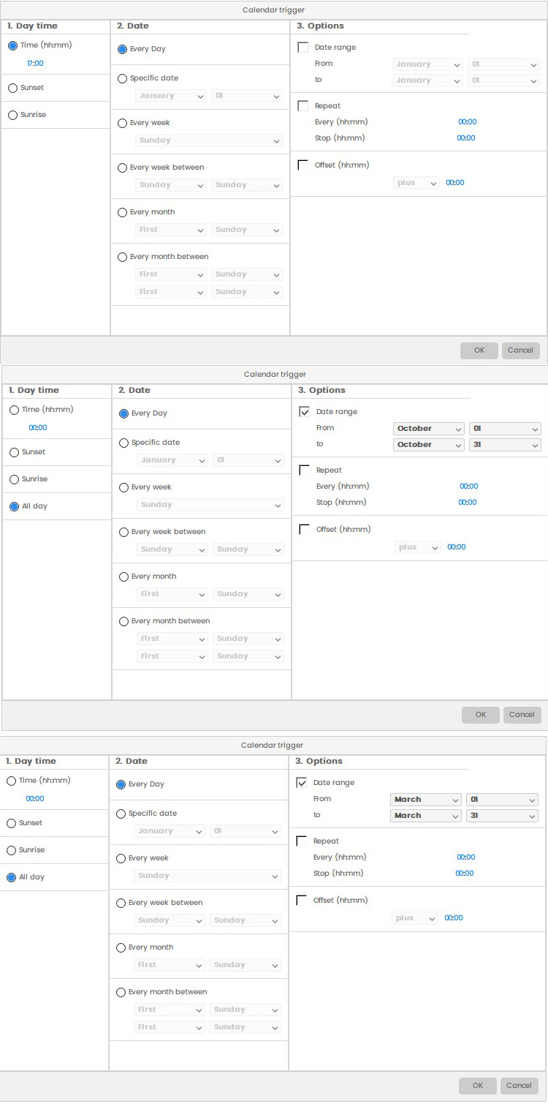The image size is (548, 1104).
Task: Open the plus offset dropdown in the 17:00 dialog
Action: tap(416, 183)
